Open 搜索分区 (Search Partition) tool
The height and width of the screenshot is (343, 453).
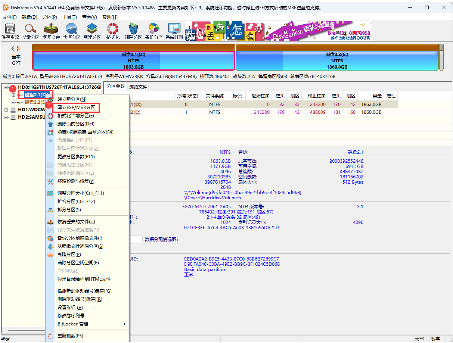[x=31, y=31]
